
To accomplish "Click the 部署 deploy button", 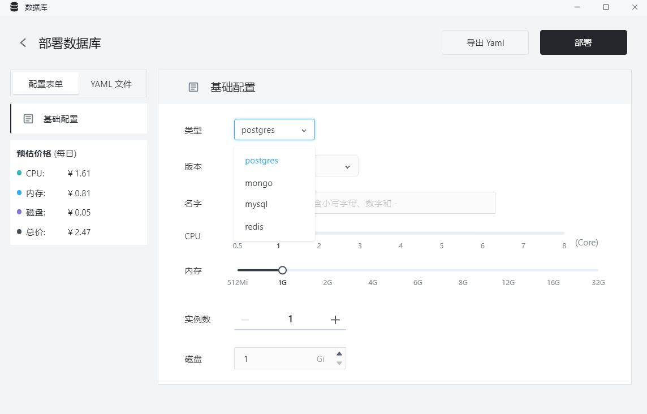I will coord(584,42).
